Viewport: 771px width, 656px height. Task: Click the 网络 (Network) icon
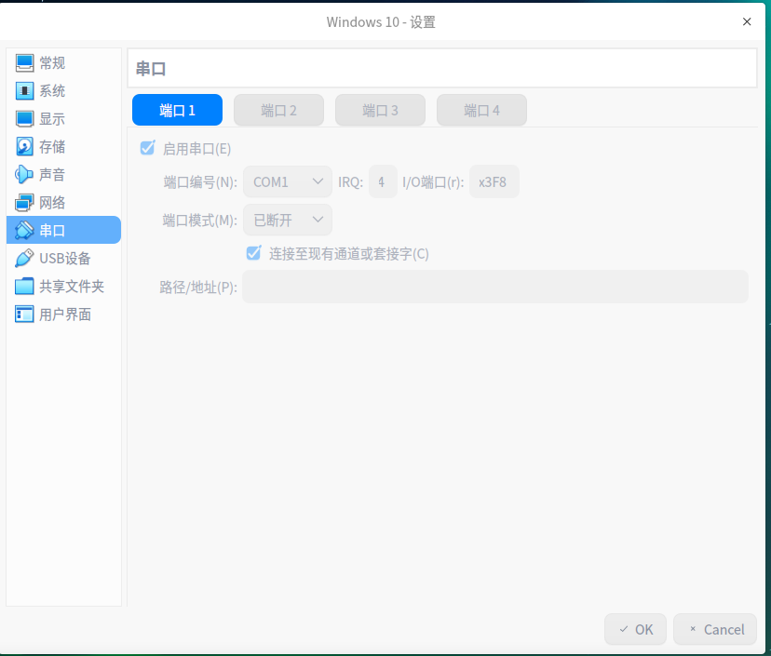pos(24,203)
